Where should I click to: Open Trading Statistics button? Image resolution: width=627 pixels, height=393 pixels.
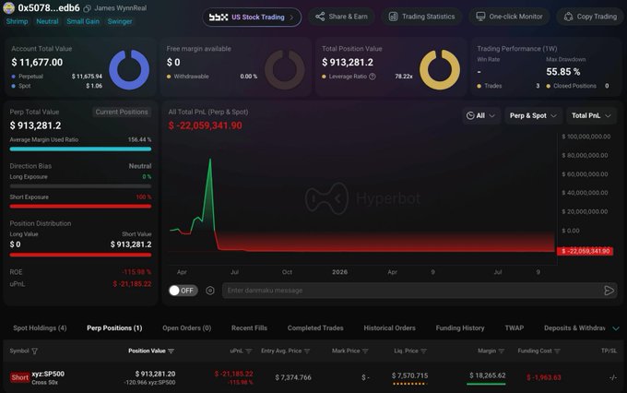pos(422,17)
